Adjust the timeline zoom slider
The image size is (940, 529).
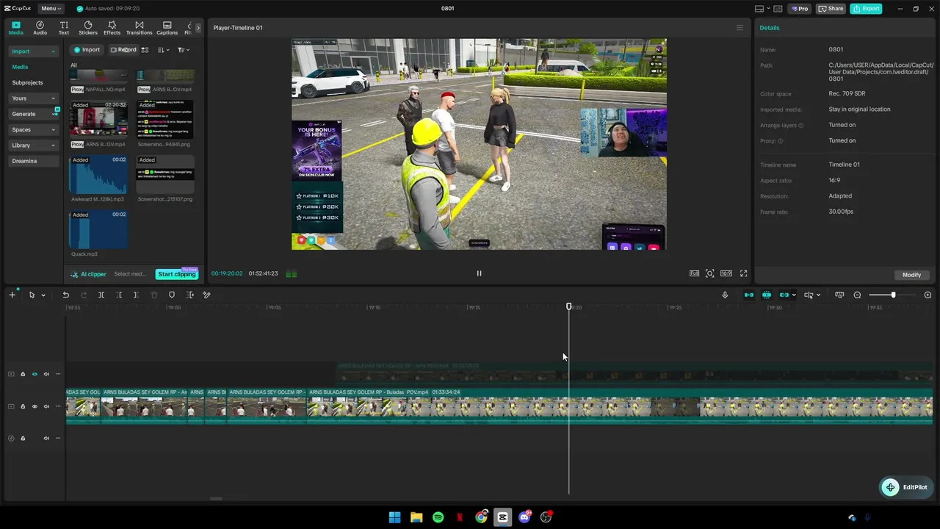click(x=893, y=295)
